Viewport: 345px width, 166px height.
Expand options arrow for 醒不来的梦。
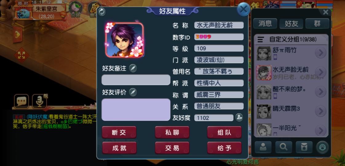click(321, 92)
